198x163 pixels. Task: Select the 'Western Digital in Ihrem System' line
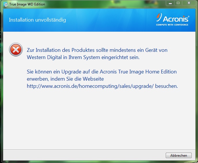pos(83,57)
